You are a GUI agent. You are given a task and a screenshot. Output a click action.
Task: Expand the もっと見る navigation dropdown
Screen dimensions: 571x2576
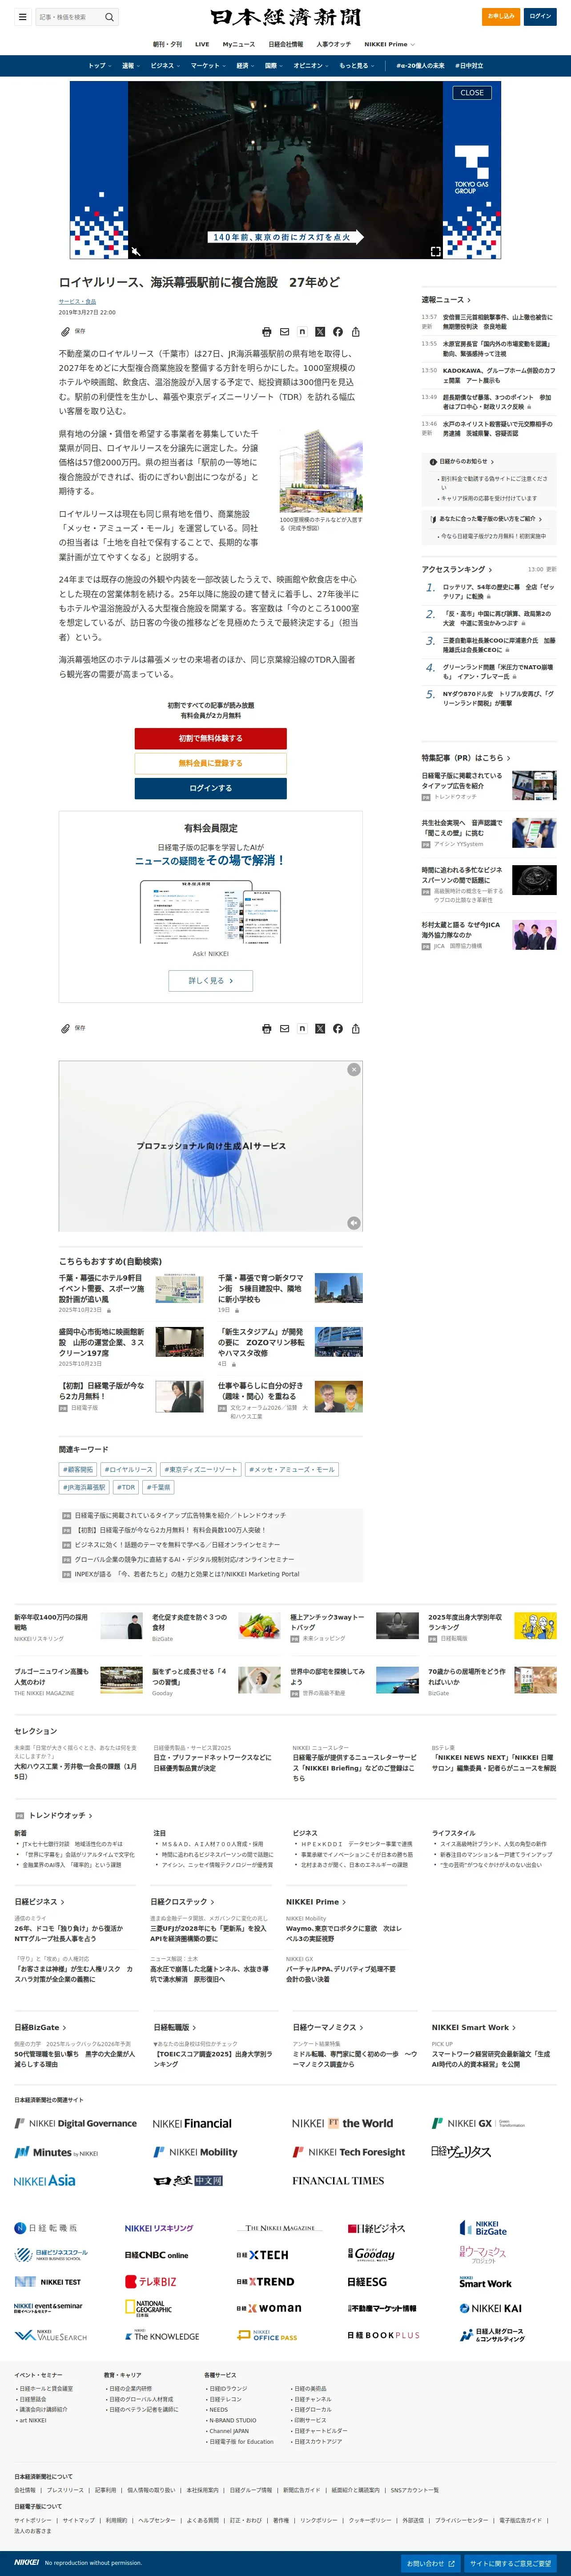(358, 66)
